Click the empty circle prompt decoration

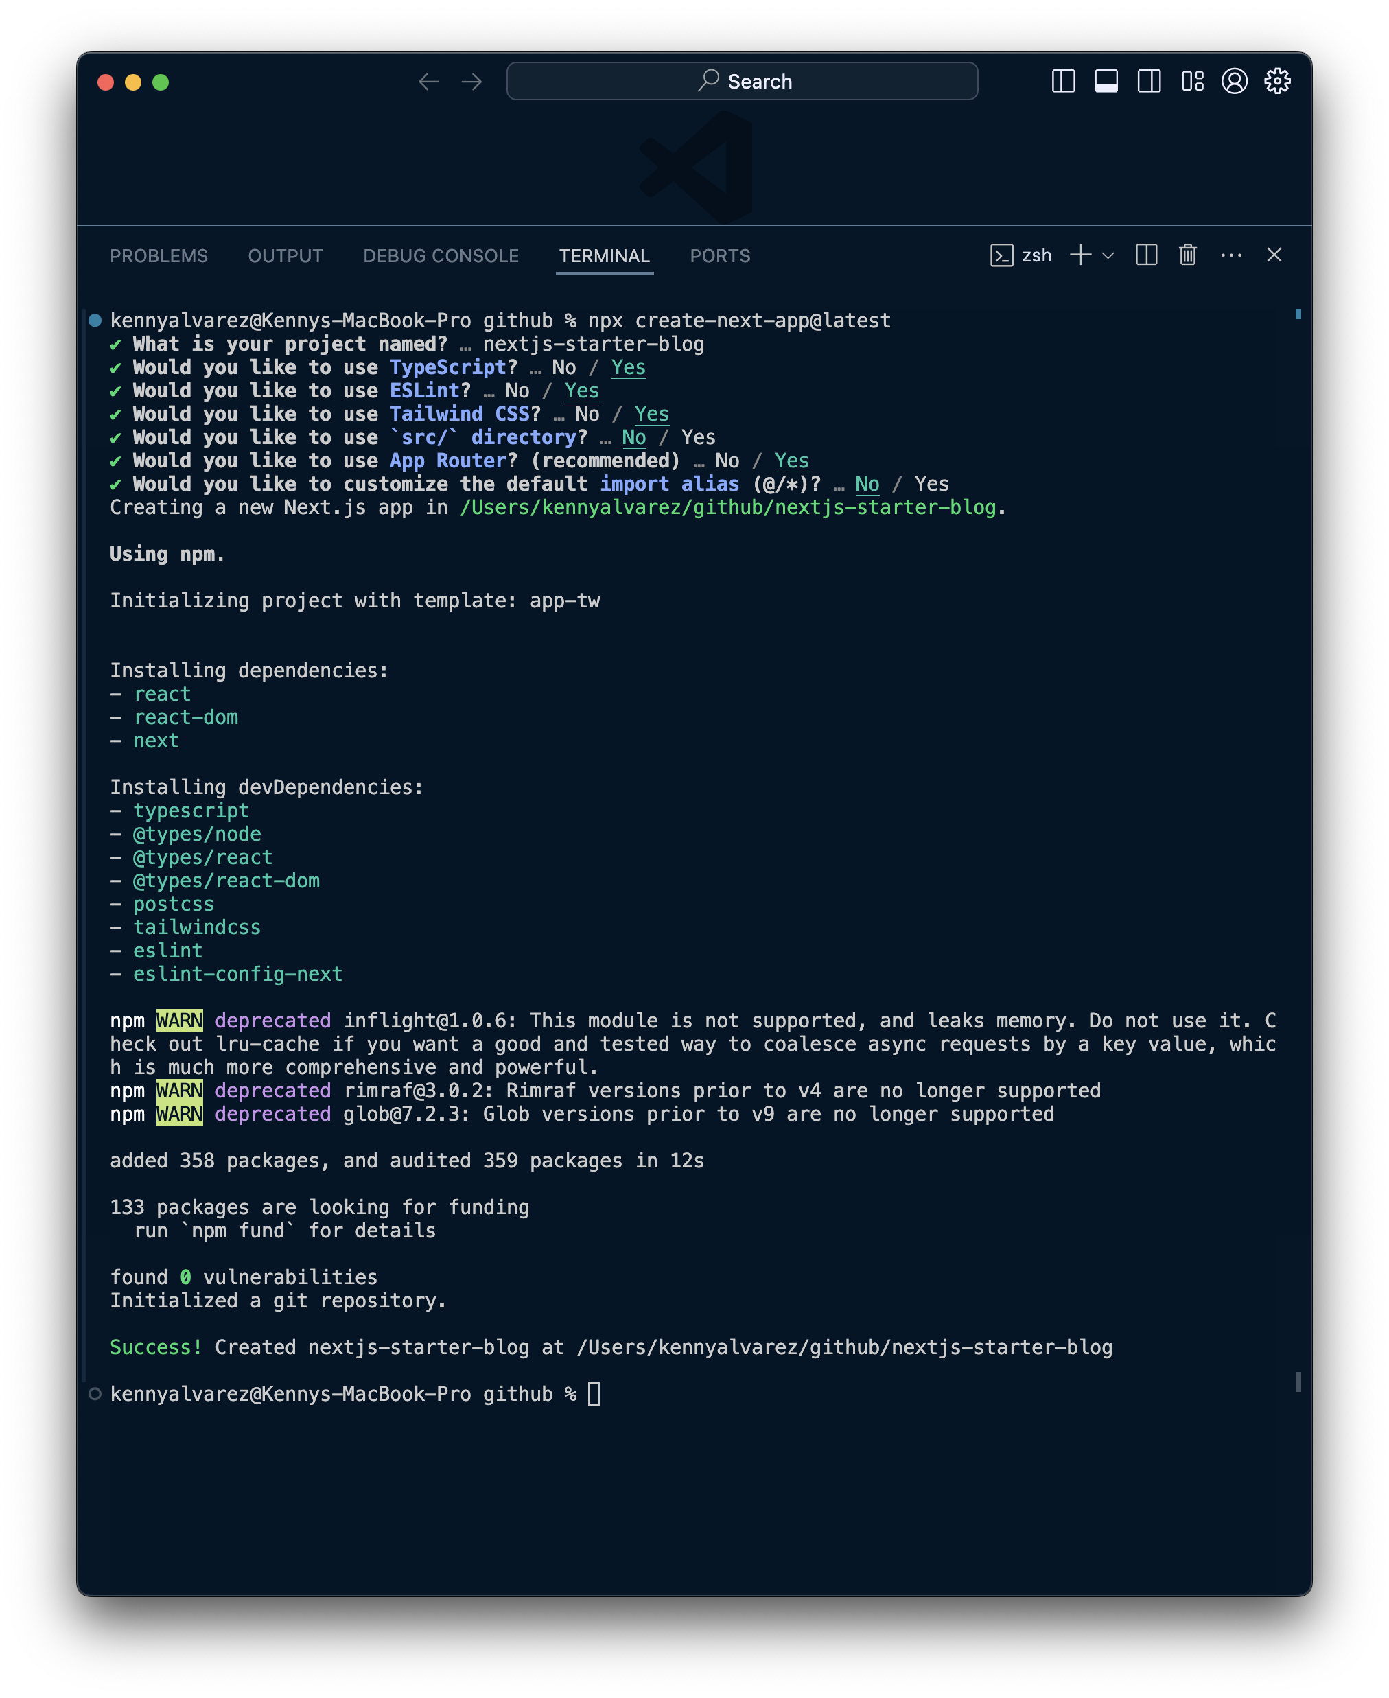tap(95, 1394)
